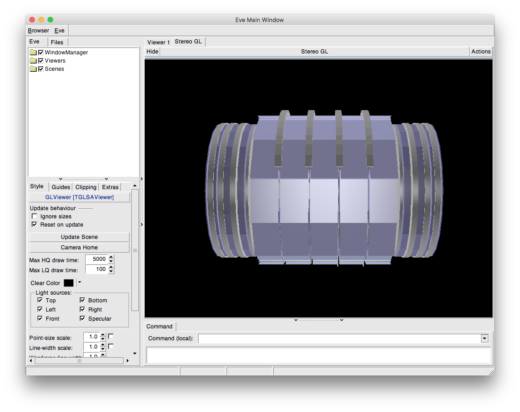Screen dimensions: 520x412
Task: Click the WindowManager folder icon
Action: click(33, 53)
